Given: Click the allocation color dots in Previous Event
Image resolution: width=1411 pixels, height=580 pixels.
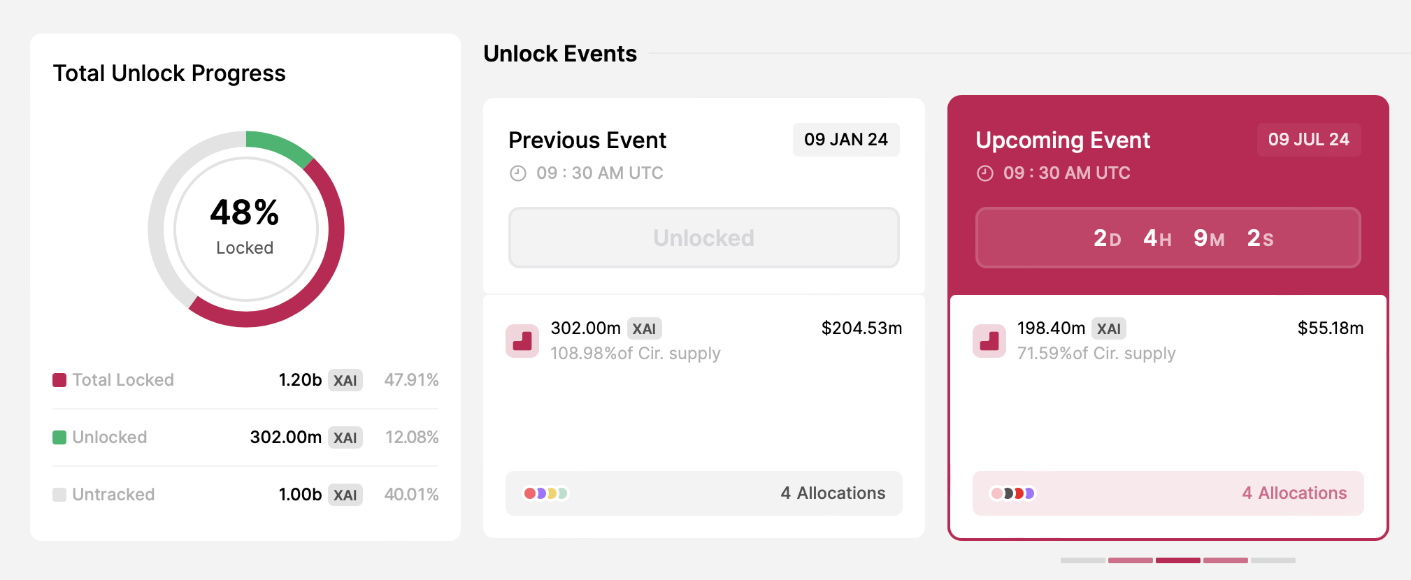Looking at the screenshot, I should click(x=545, y=493).
